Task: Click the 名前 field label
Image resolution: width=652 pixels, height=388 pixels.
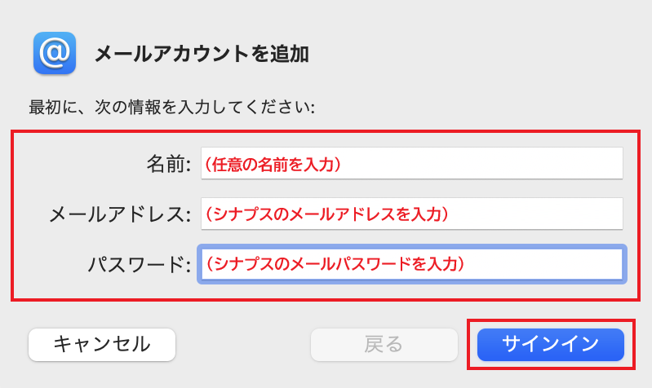Action: pyautogui.click(x=168, y=164)
